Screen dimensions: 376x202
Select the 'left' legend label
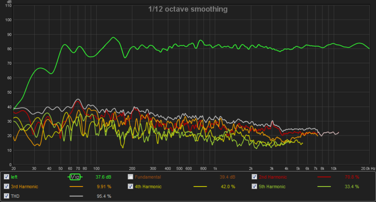coord(14,177)
